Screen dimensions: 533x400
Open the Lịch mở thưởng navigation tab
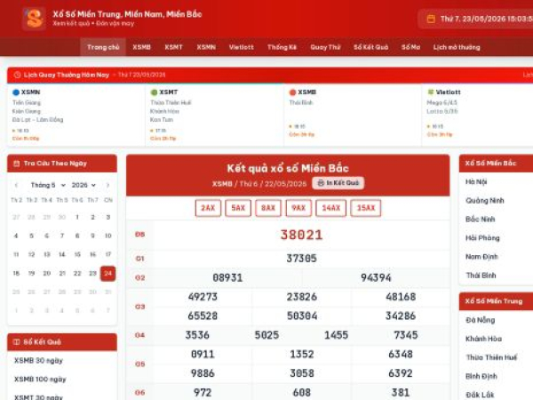click(457, 47)
